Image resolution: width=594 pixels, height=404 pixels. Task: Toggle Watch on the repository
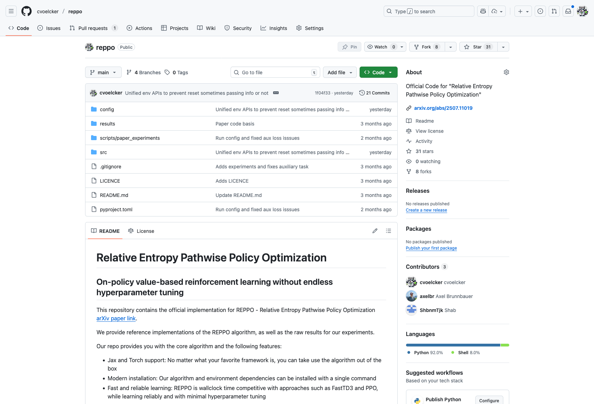381,47
